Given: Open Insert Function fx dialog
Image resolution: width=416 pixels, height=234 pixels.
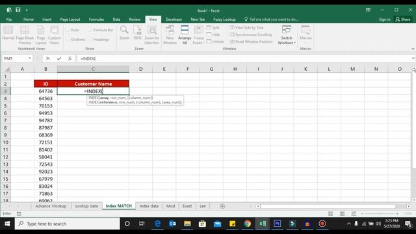Looking at the screenshot, I should (x=70, y=58).
